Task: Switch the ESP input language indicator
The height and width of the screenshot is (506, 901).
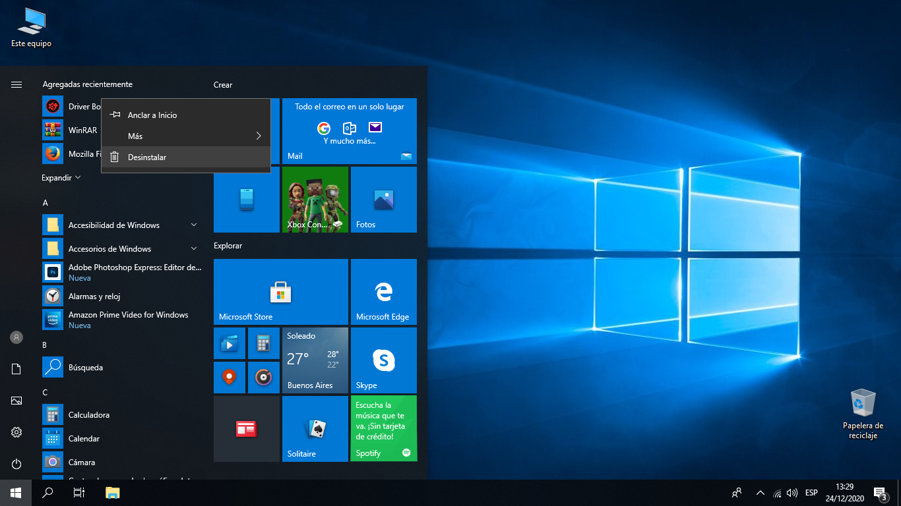Action: click(x=811, y=493)
